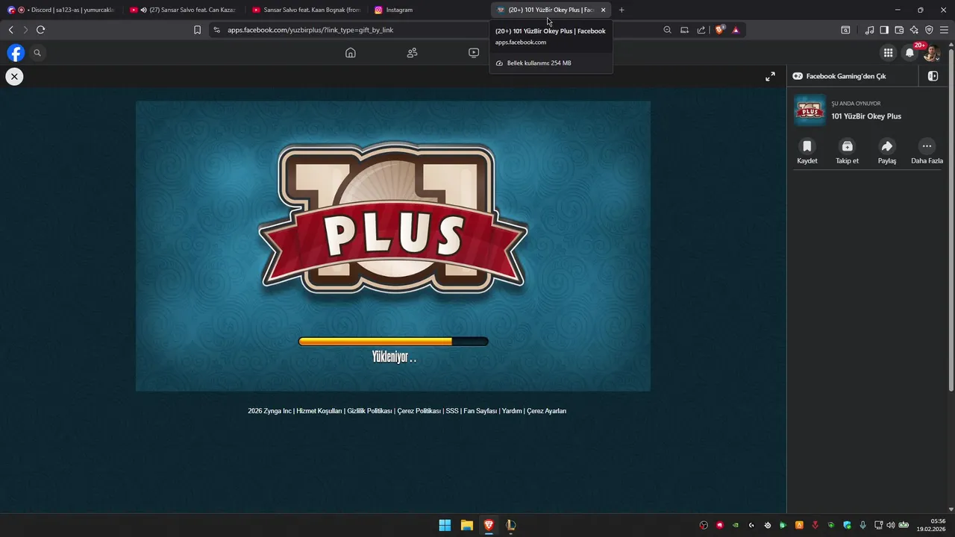955x537 pixels.
Task: Go back in browser history
Action: tap(10, 30)
